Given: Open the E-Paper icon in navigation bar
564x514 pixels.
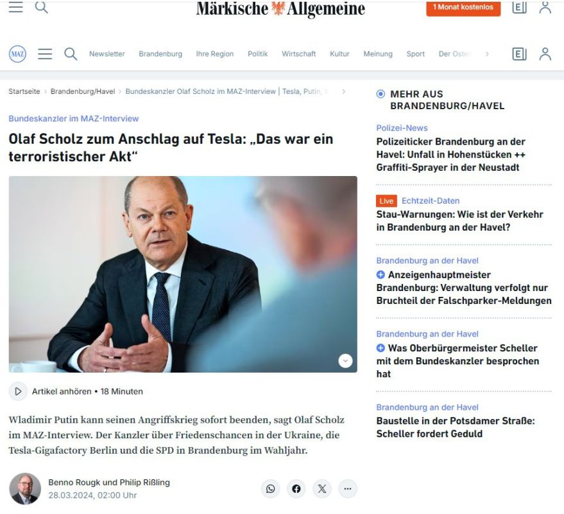Looking at the screenshot, I should pyautogui.click(x=519, y=54).
